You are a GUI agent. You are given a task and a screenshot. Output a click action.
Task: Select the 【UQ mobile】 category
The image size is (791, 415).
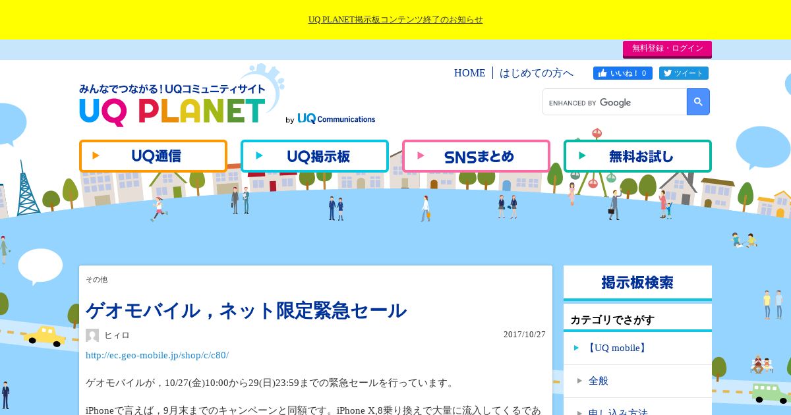click(616, 348)
